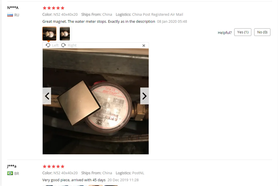Click the Russian flag icon
This screenshot has width=278, height=186.
(10, 15)
